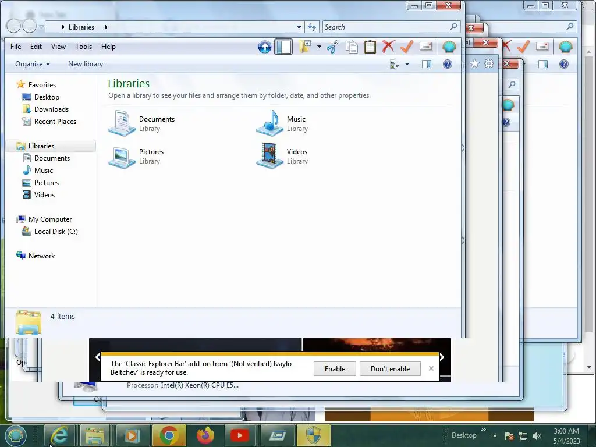Select Pictures in the navigation tree
Viewport: 596px width, 447px height.
pyautogui.click(x=47, y=182)
